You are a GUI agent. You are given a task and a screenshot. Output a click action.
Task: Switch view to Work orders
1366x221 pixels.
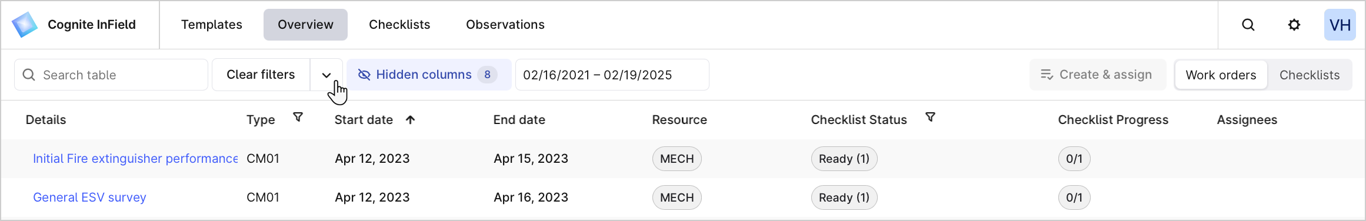pyautogui.click(x=1221, y=75)
